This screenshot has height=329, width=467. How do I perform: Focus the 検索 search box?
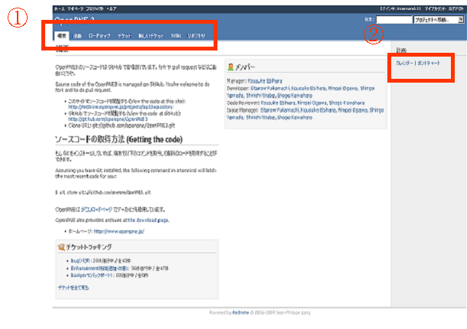(x=394, y=20)
